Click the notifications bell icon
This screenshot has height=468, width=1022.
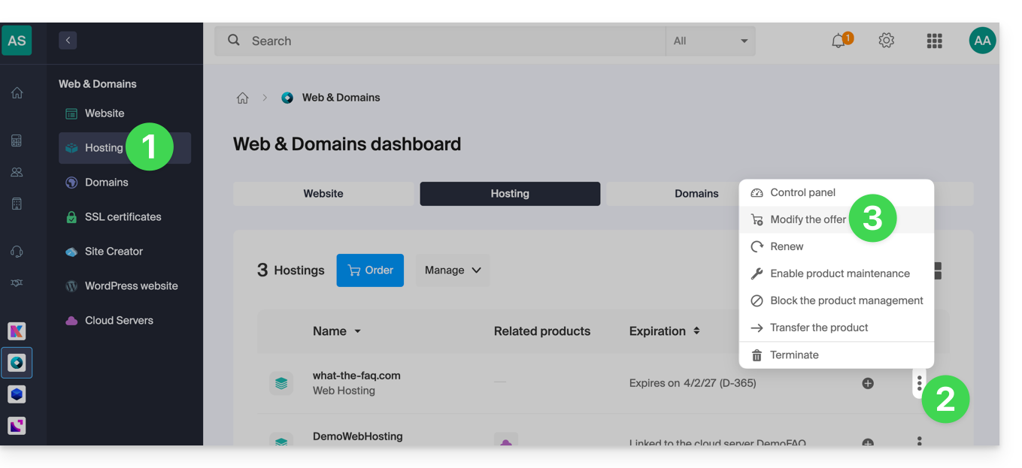tap(839, 41)
